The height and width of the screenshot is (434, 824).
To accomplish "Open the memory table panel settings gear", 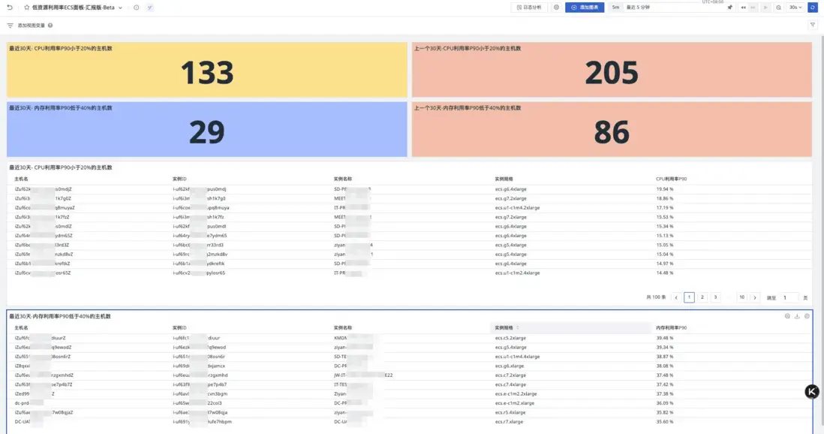I will [807, 316].
